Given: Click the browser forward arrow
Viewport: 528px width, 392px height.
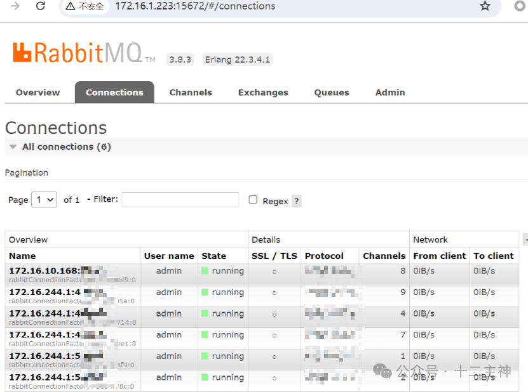Looking at the screenshot, I should [15, 6].
